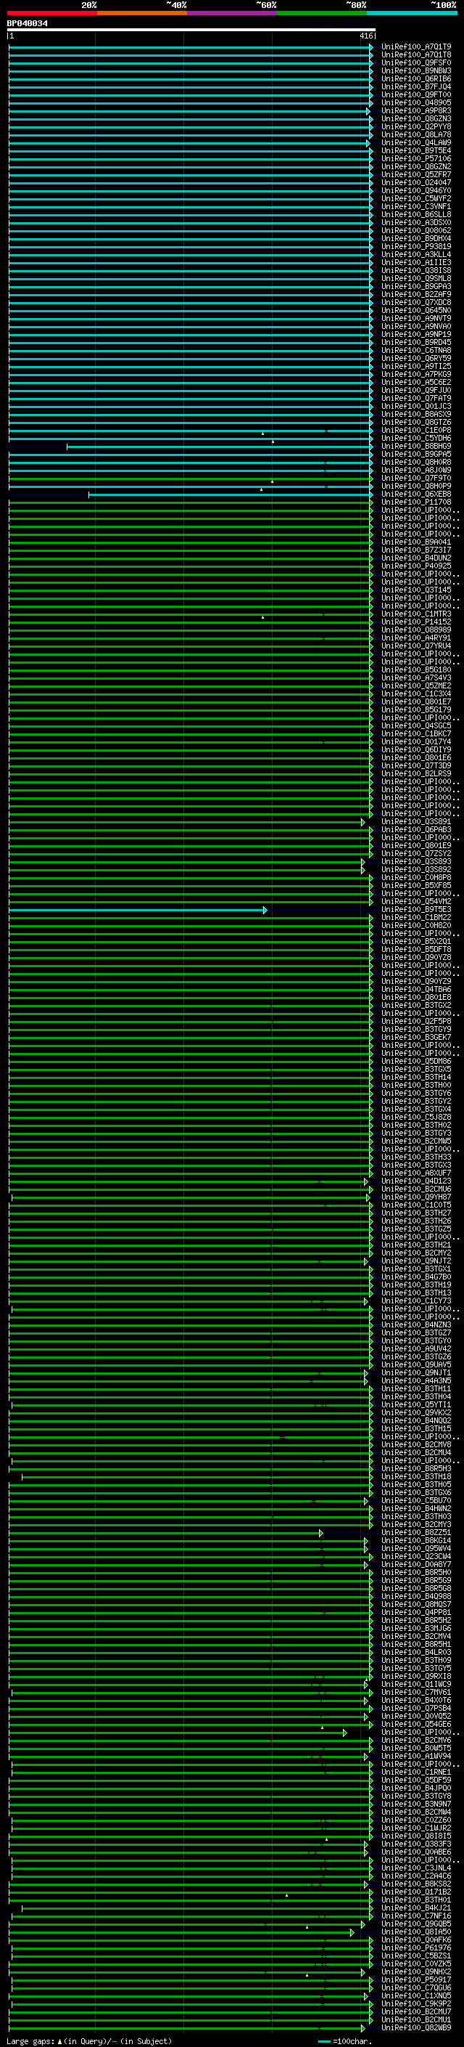Click the green ~80% identity legend segment
The height and width of the screenshot is (2047, 464).
[x=321, y=13]
